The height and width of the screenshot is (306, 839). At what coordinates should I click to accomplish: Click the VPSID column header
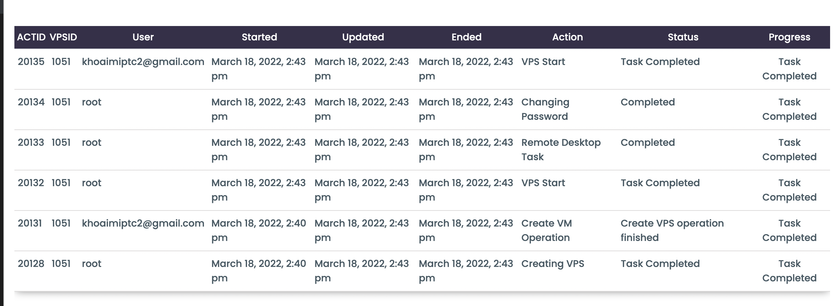click(x=63, y=37)
